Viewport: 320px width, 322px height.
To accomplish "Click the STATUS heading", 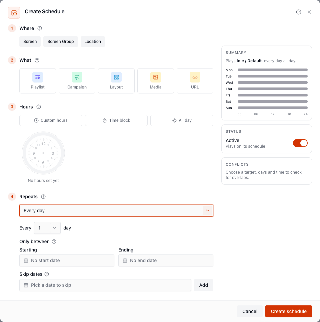I will [233, 131].
